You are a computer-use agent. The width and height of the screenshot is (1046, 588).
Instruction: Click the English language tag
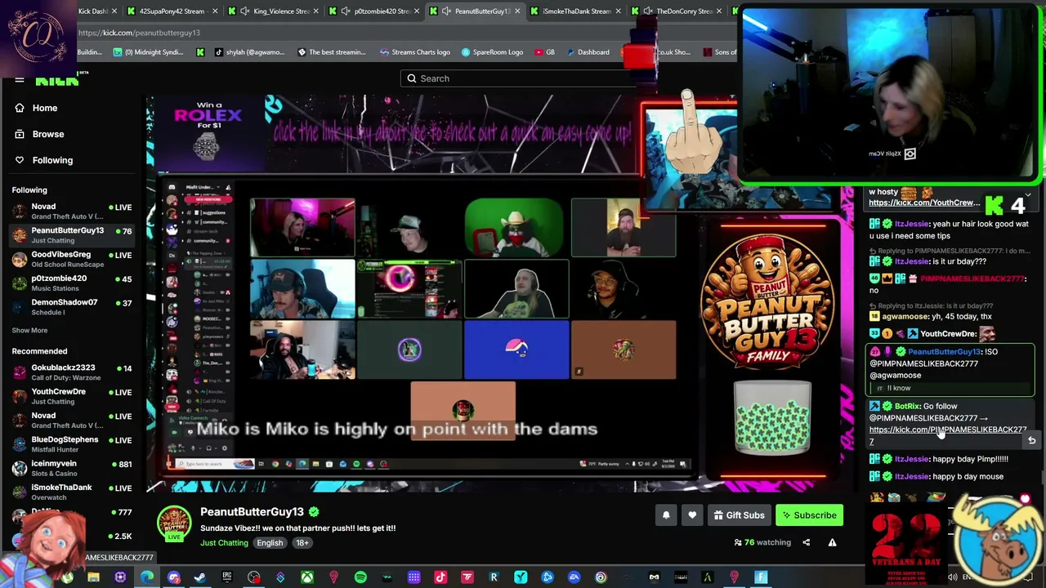[270, 543]
